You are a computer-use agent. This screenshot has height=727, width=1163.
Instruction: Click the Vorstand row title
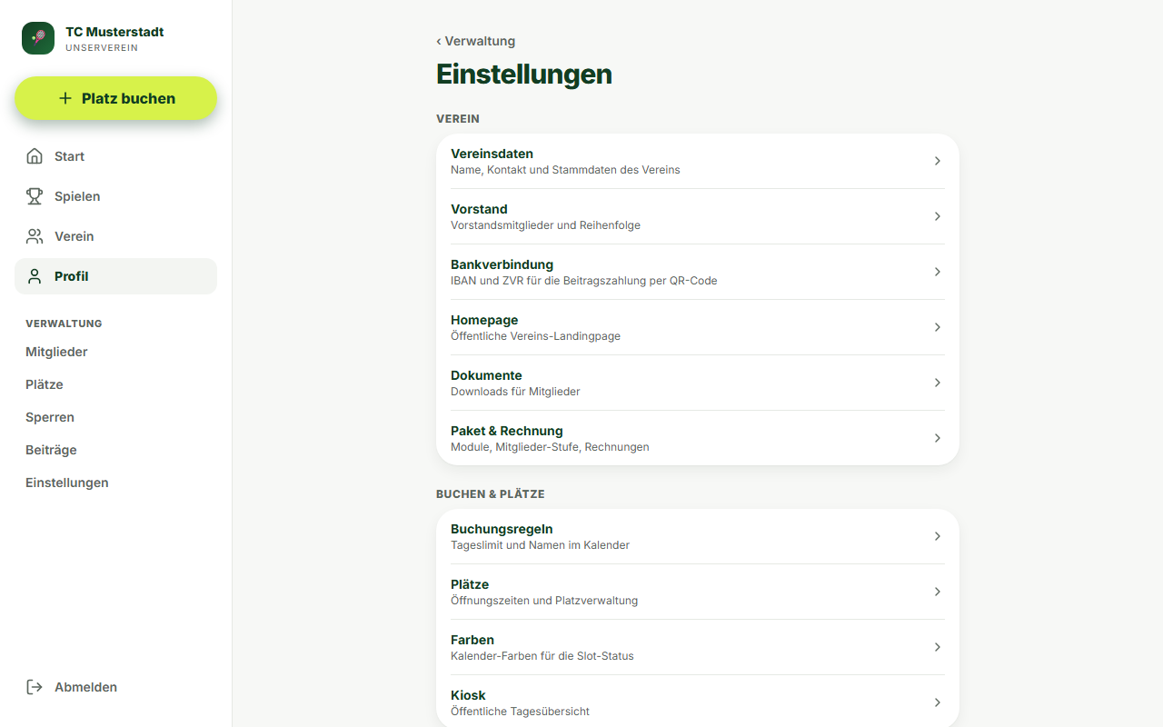[479, 209]
